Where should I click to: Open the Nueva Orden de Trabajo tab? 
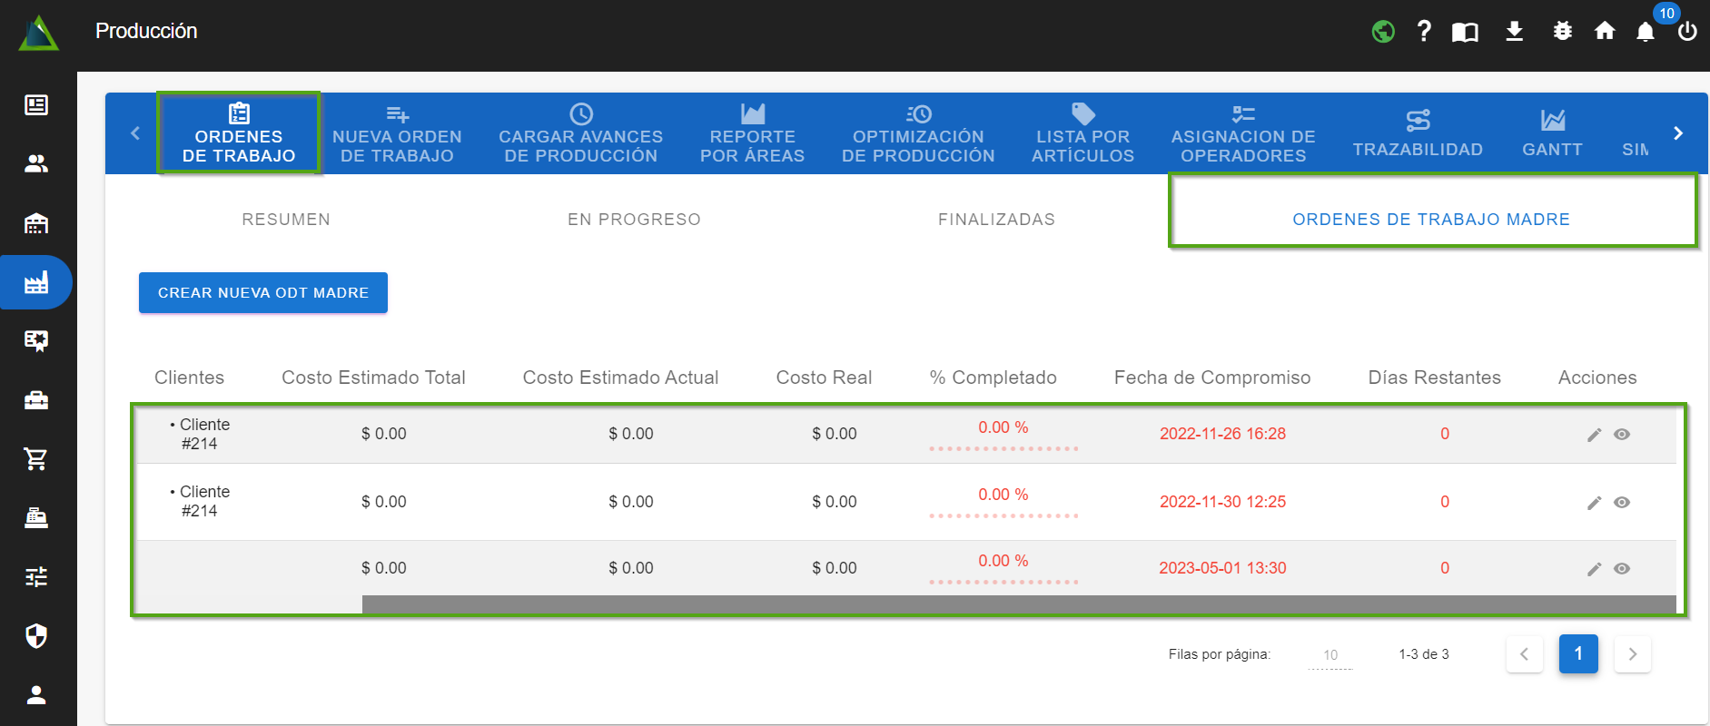pos(397,134)
